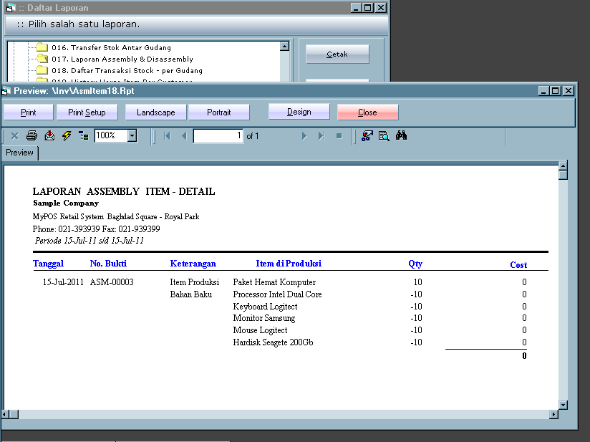Switch to the Preview tab
Viewport: 590px width, 442px height.
pyautogui.click(x=19, y=153)
